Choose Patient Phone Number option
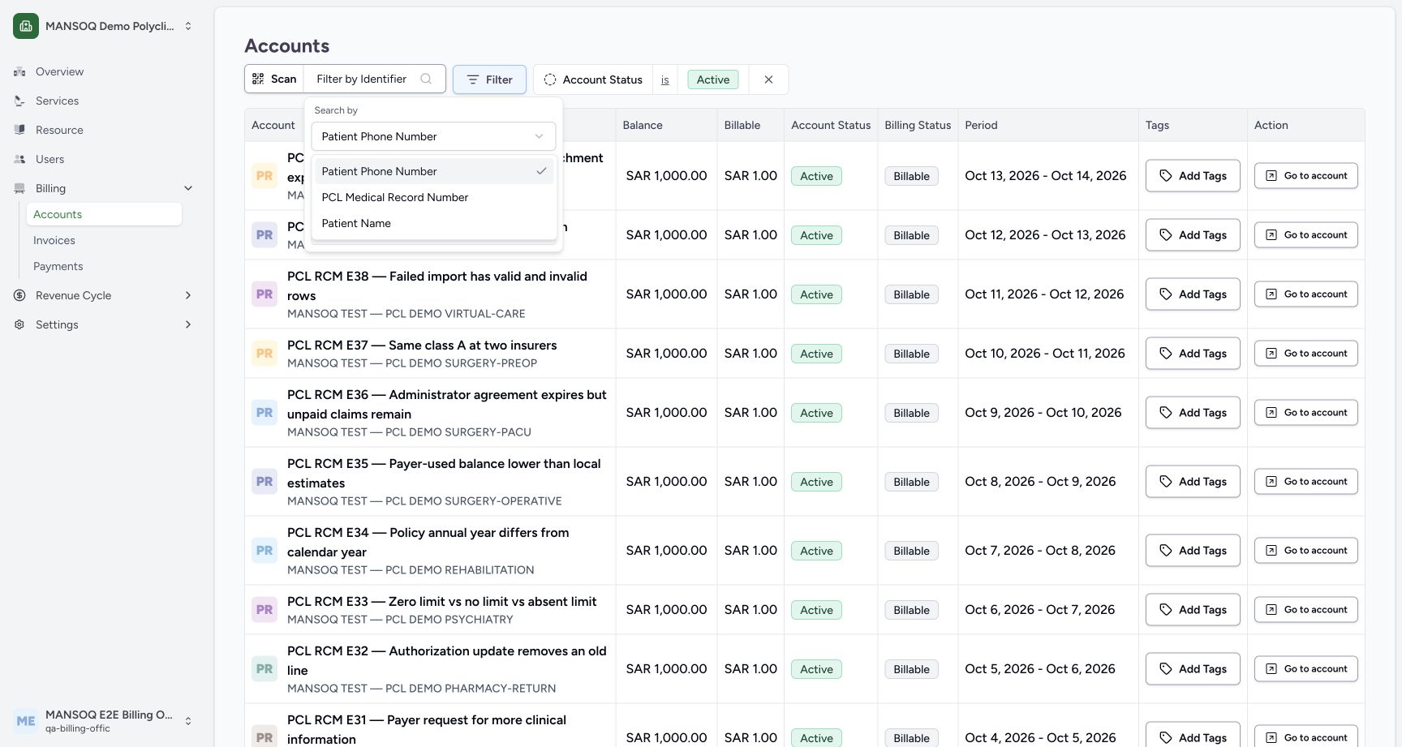 pos(434,171)
